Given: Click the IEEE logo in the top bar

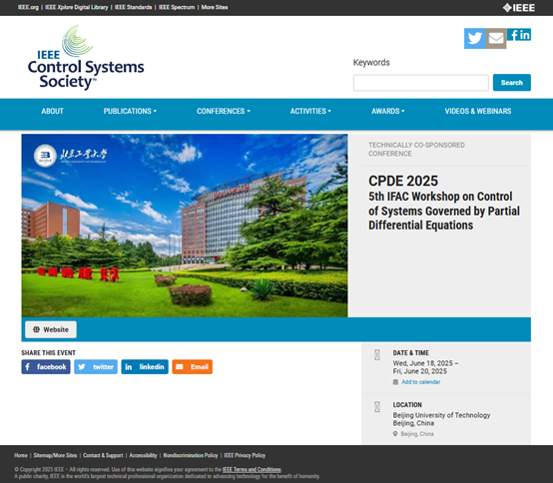Looking at the screenshot, I should tap(518, 8).
